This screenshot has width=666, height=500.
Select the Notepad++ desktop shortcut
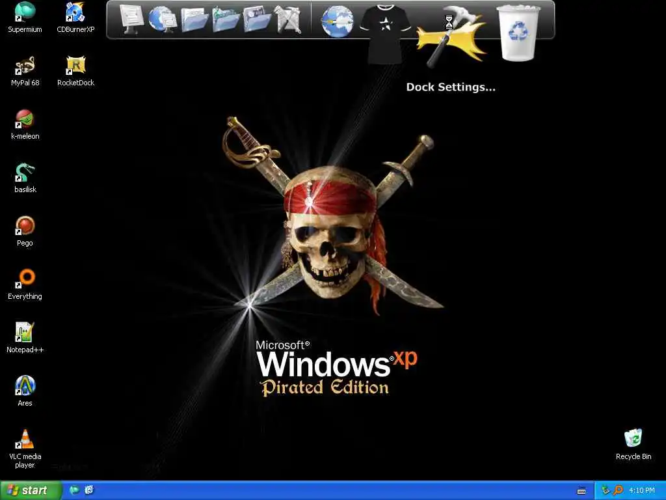coord(25,338)
